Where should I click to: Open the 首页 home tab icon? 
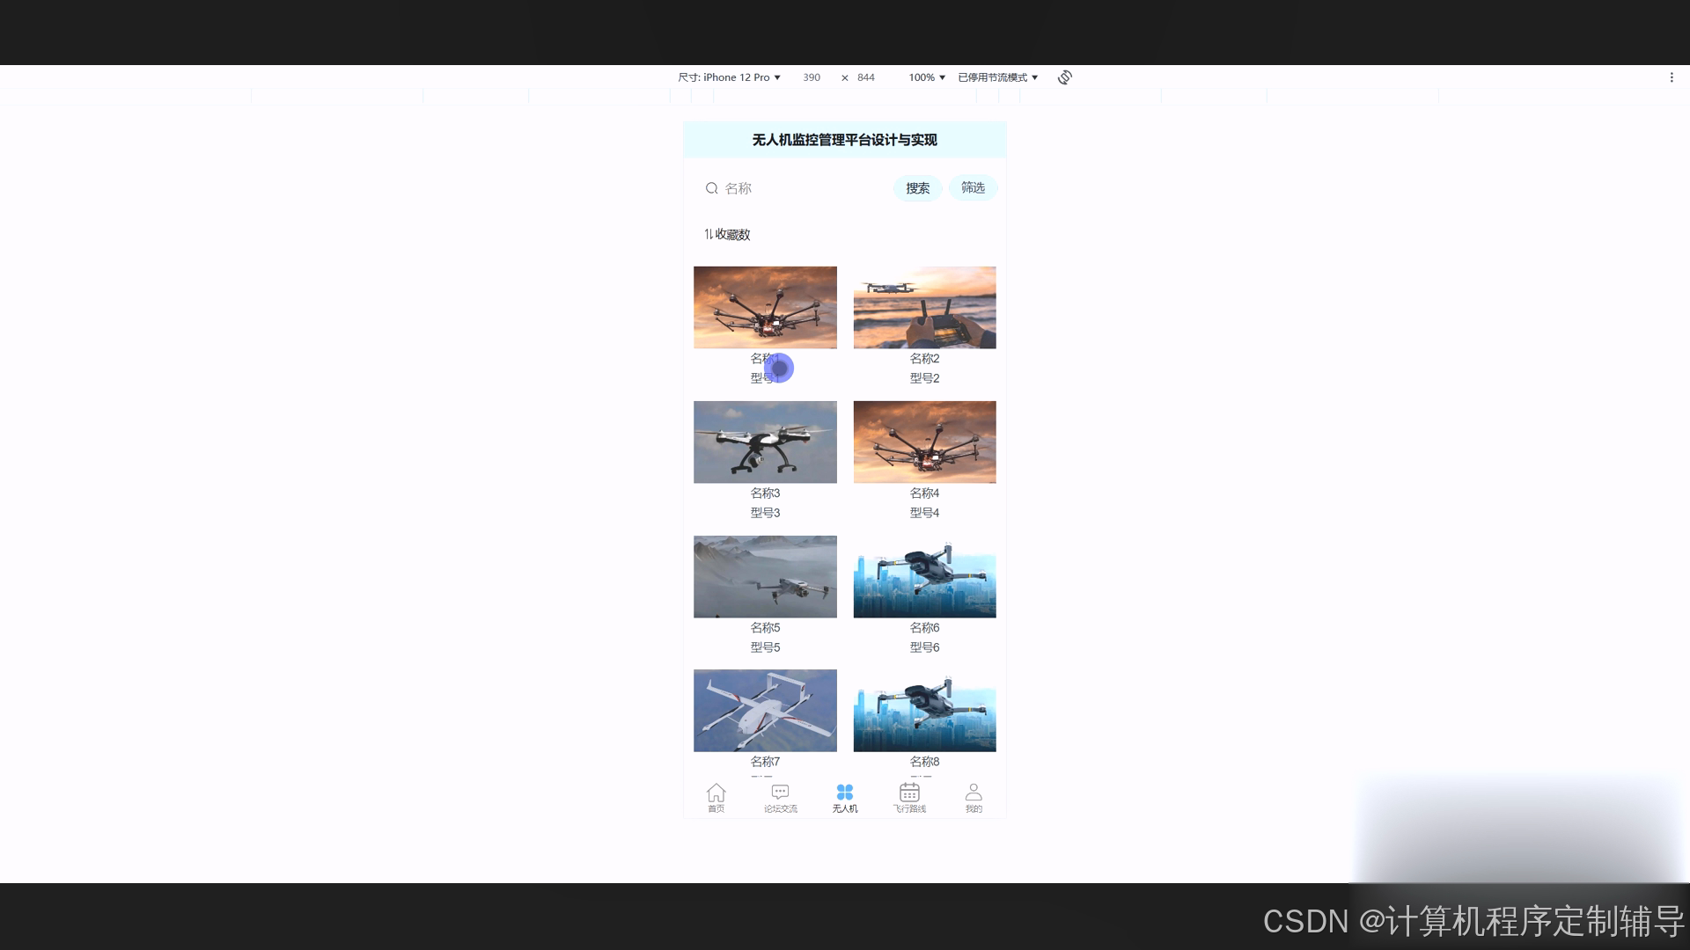[x=716, y=793]
